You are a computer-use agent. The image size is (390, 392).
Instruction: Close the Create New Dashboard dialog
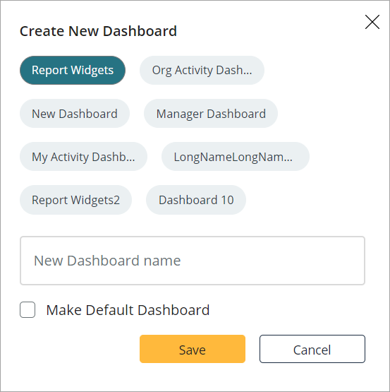(x=372, y=22)
